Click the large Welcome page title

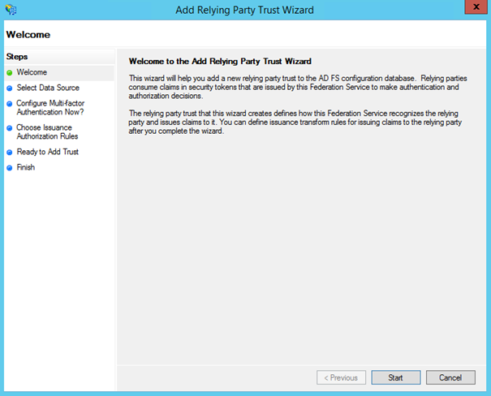pos(28,34)
